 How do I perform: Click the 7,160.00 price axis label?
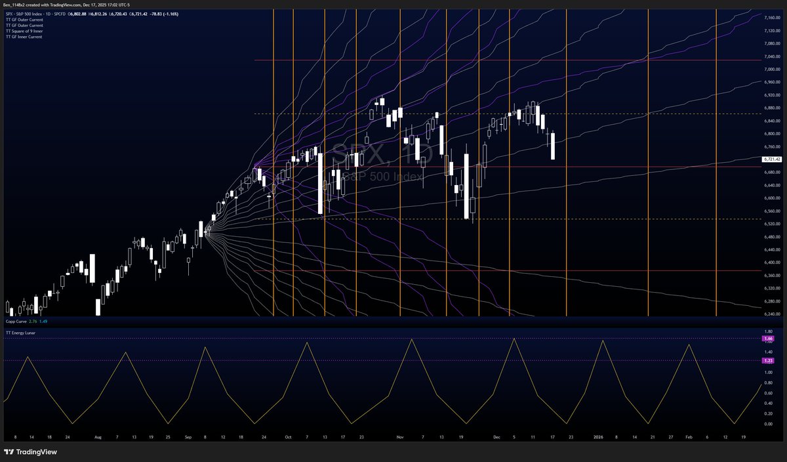[x=773, y=18]
